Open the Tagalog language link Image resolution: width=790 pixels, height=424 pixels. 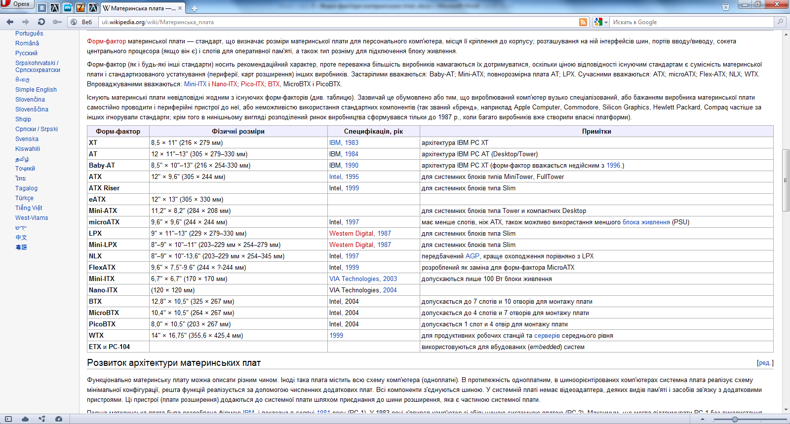click(26, 188)
